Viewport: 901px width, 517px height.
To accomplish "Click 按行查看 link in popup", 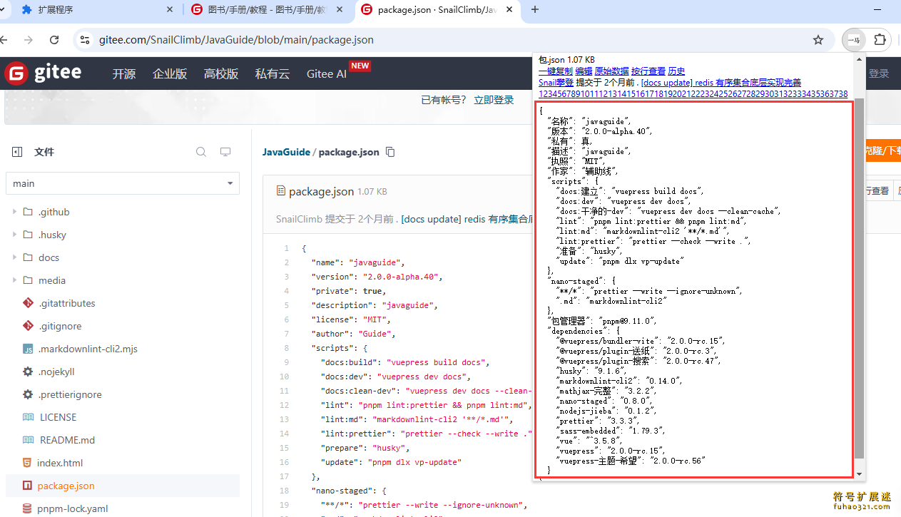I will tap(648, 71).
